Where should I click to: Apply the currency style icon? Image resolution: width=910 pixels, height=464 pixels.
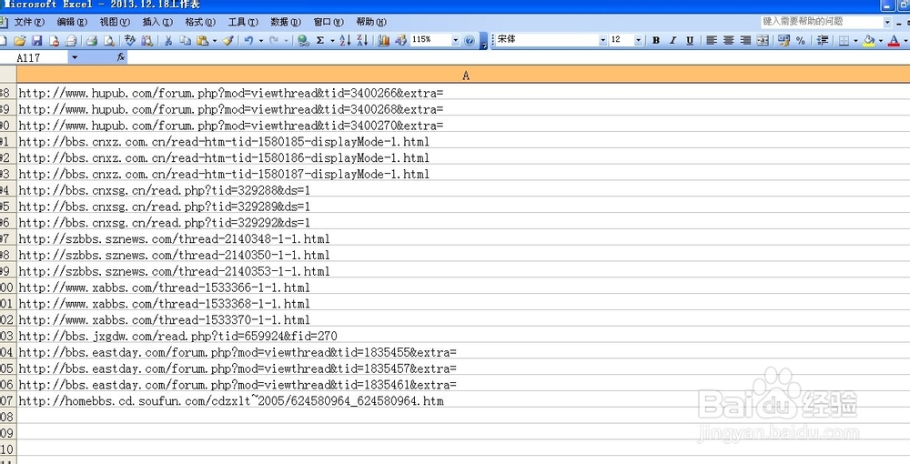coord(784,41)
